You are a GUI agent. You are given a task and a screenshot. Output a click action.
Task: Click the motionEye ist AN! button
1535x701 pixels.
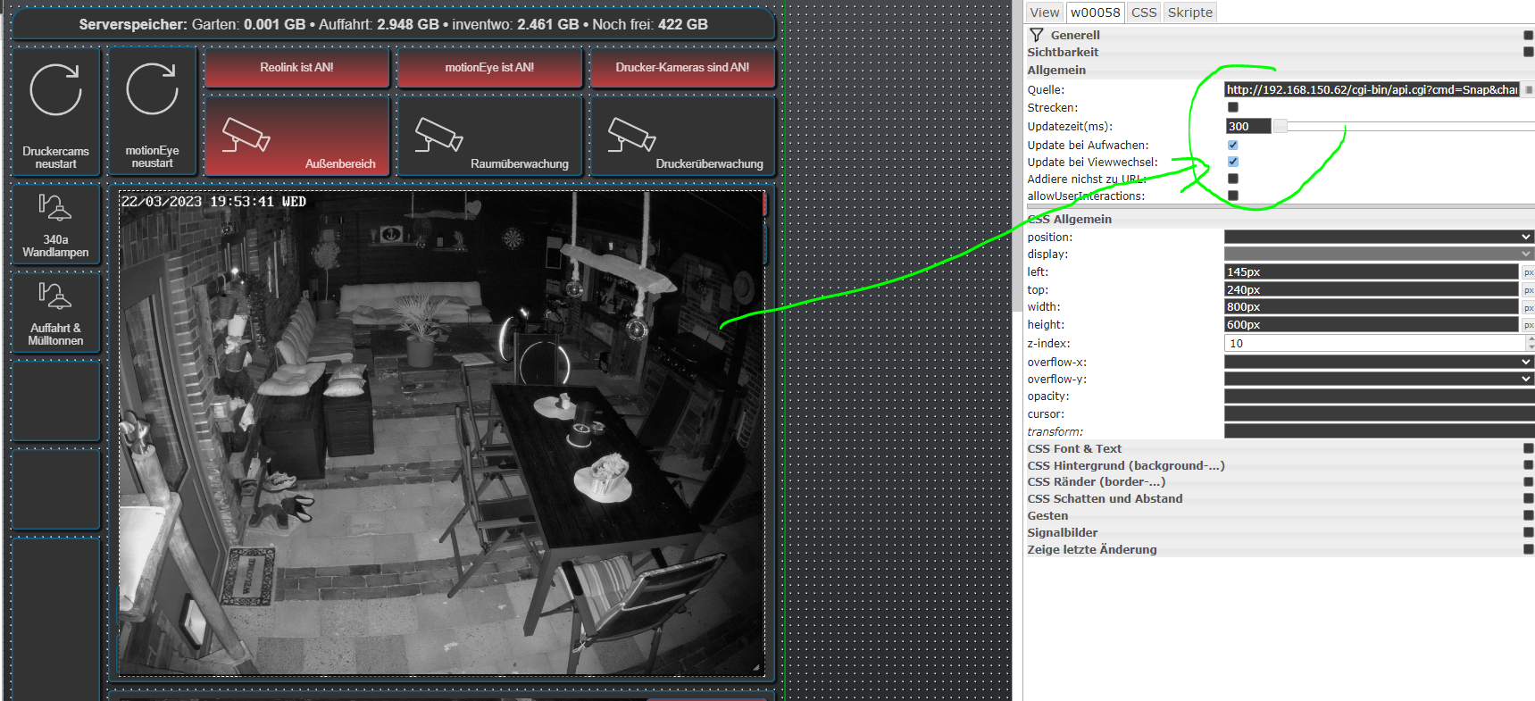click(x=489, y=67)
